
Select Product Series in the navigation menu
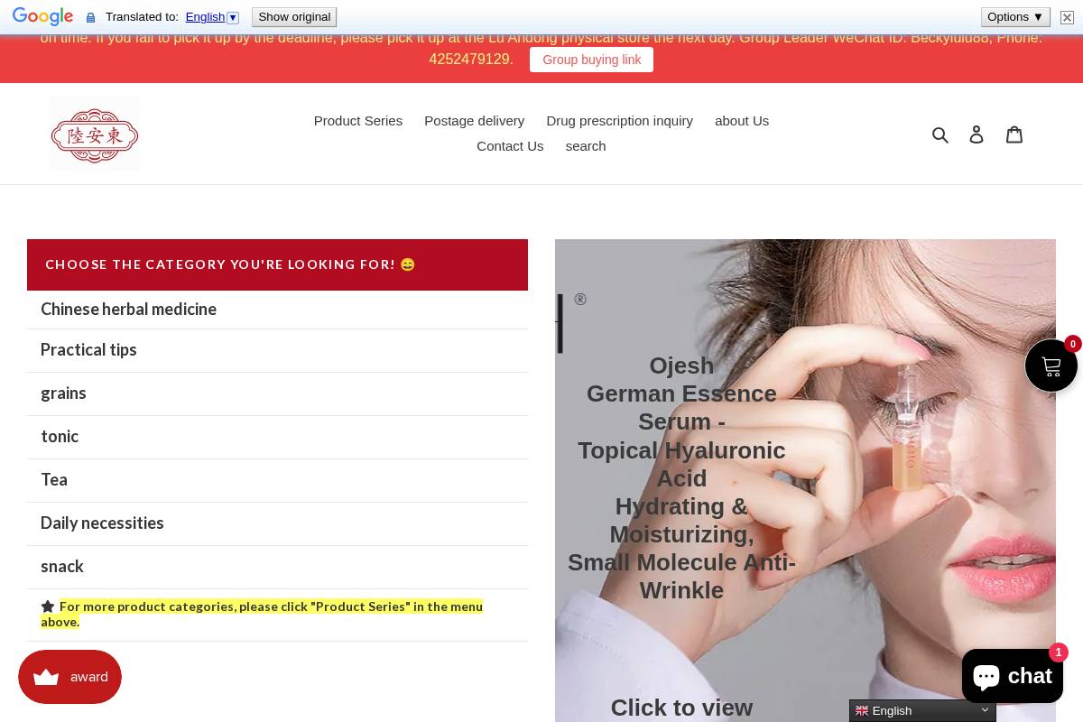pos(357,120)
